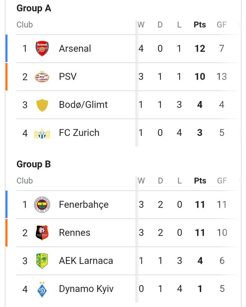Click the Group B heading
246x307 pixels.
tap(34, 164)
